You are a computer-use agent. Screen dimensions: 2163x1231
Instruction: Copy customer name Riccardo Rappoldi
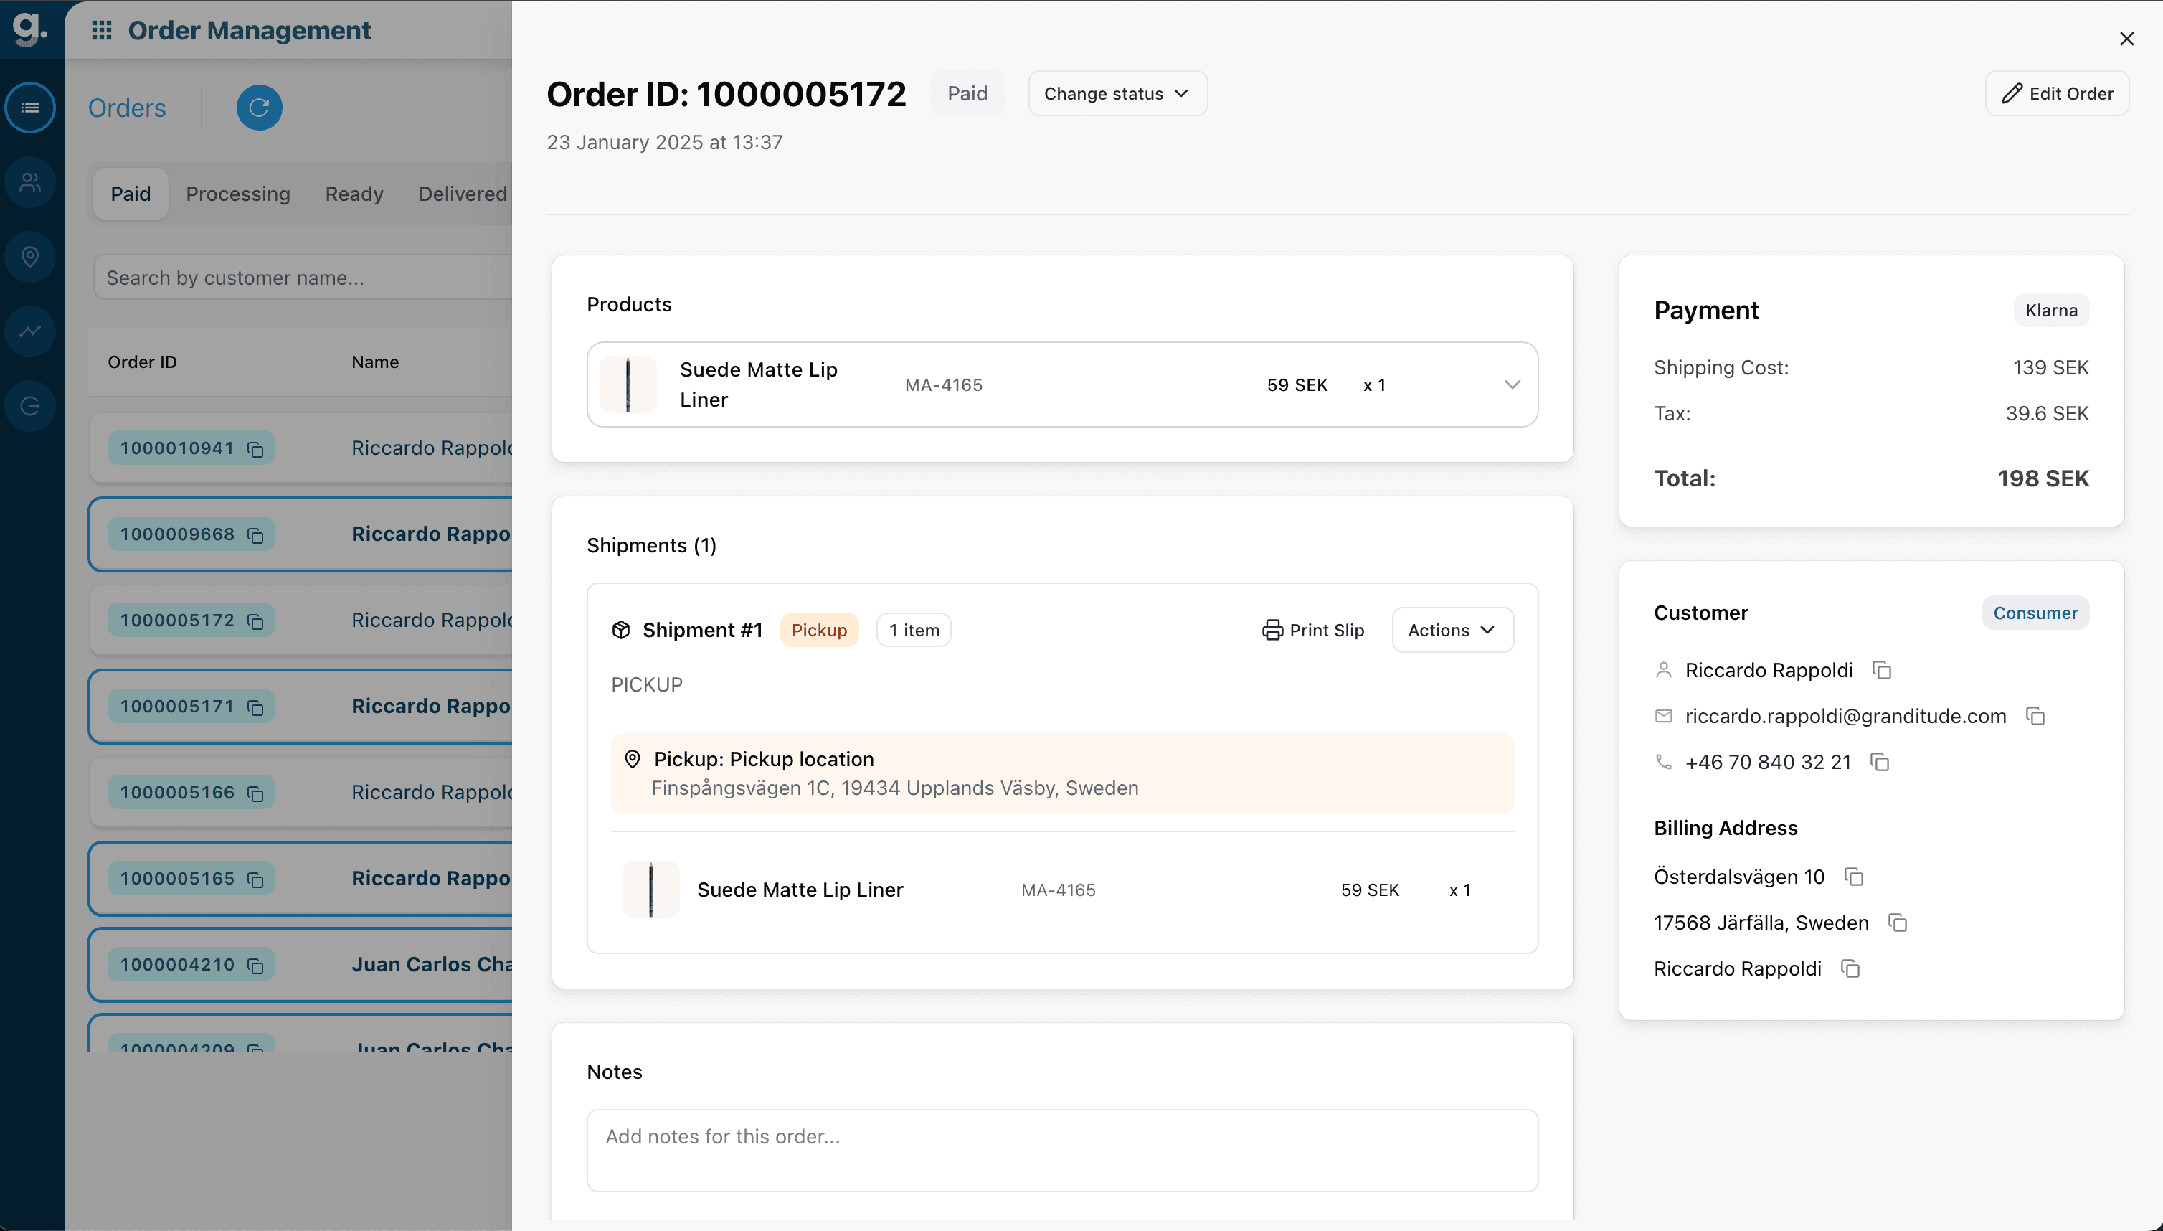point(1880,671)
